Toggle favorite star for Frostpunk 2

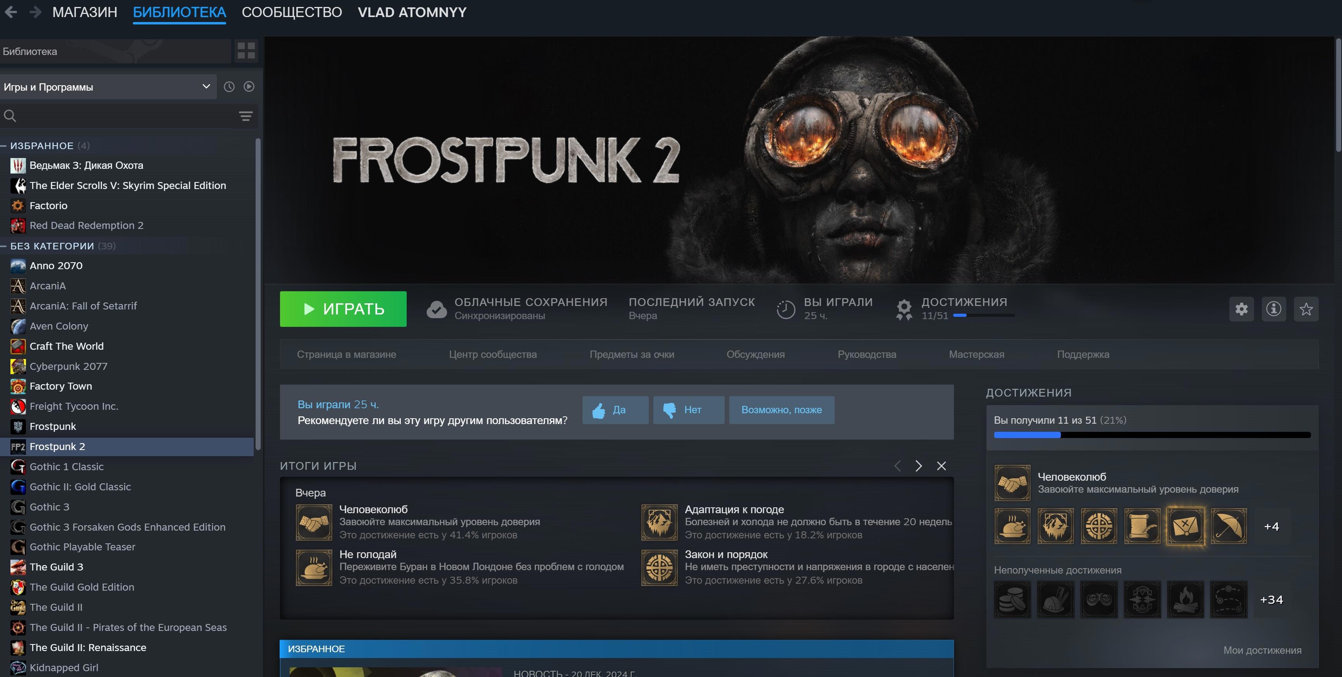[1306, 309]
